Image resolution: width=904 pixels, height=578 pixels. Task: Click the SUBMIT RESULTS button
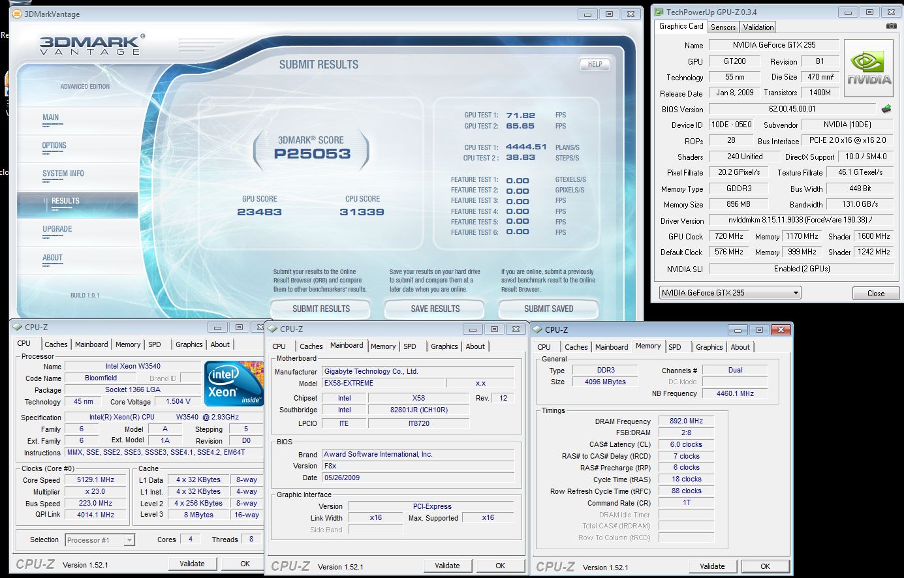tap(320, 309)
